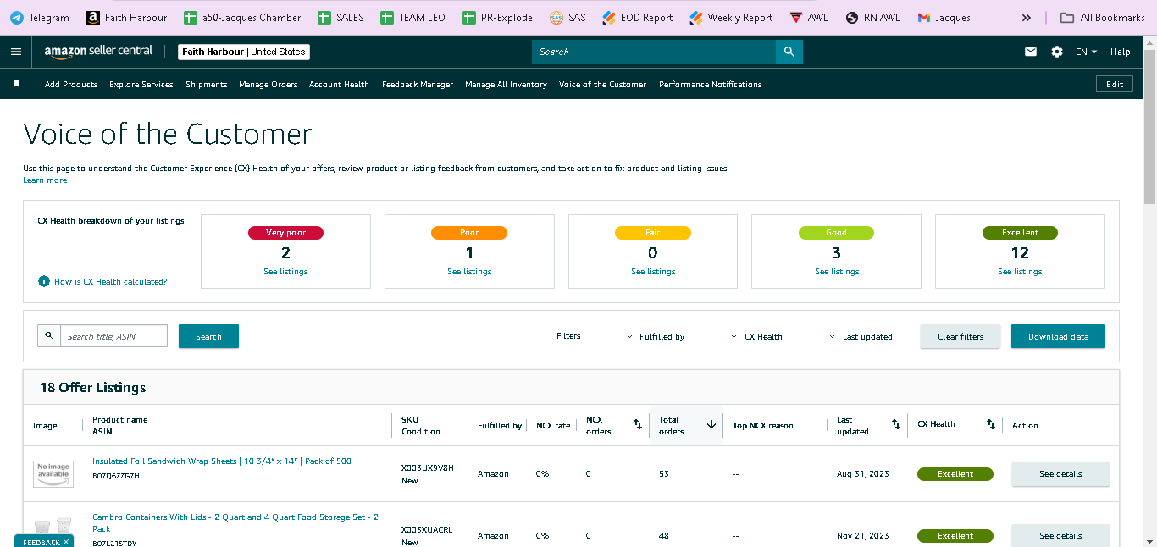Viewport: 1157px width, 547px height.
Task: Open TEAM LEO bookmark
Action: click(x=413, y=17)
